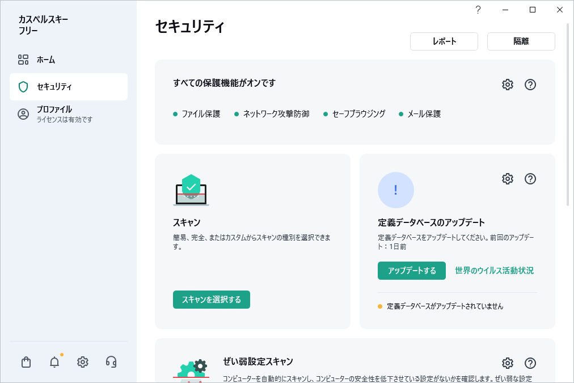Click 定義データベースがアップデートされていません status
This screenshot has width=574, height=383.
(x=441, y=306)
